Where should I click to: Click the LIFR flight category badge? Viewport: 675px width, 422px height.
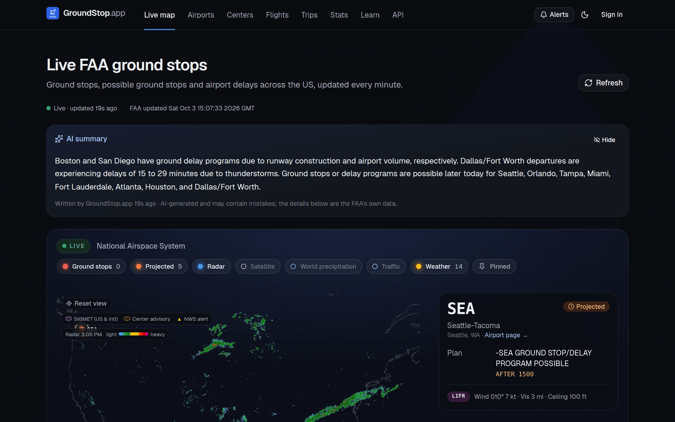coord(458,396)
